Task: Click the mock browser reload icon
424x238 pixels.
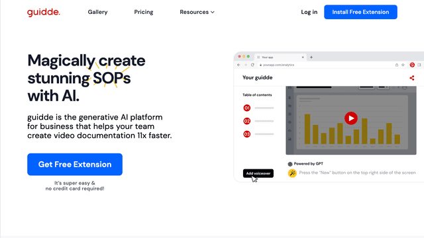Action: click(x=252, y=65)
